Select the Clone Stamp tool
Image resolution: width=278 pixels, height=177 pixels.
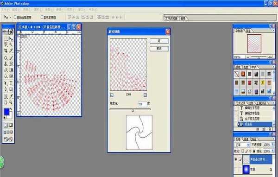click(6, 63)
